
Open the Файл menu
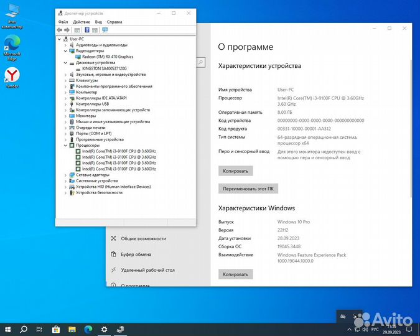(63, 22)
